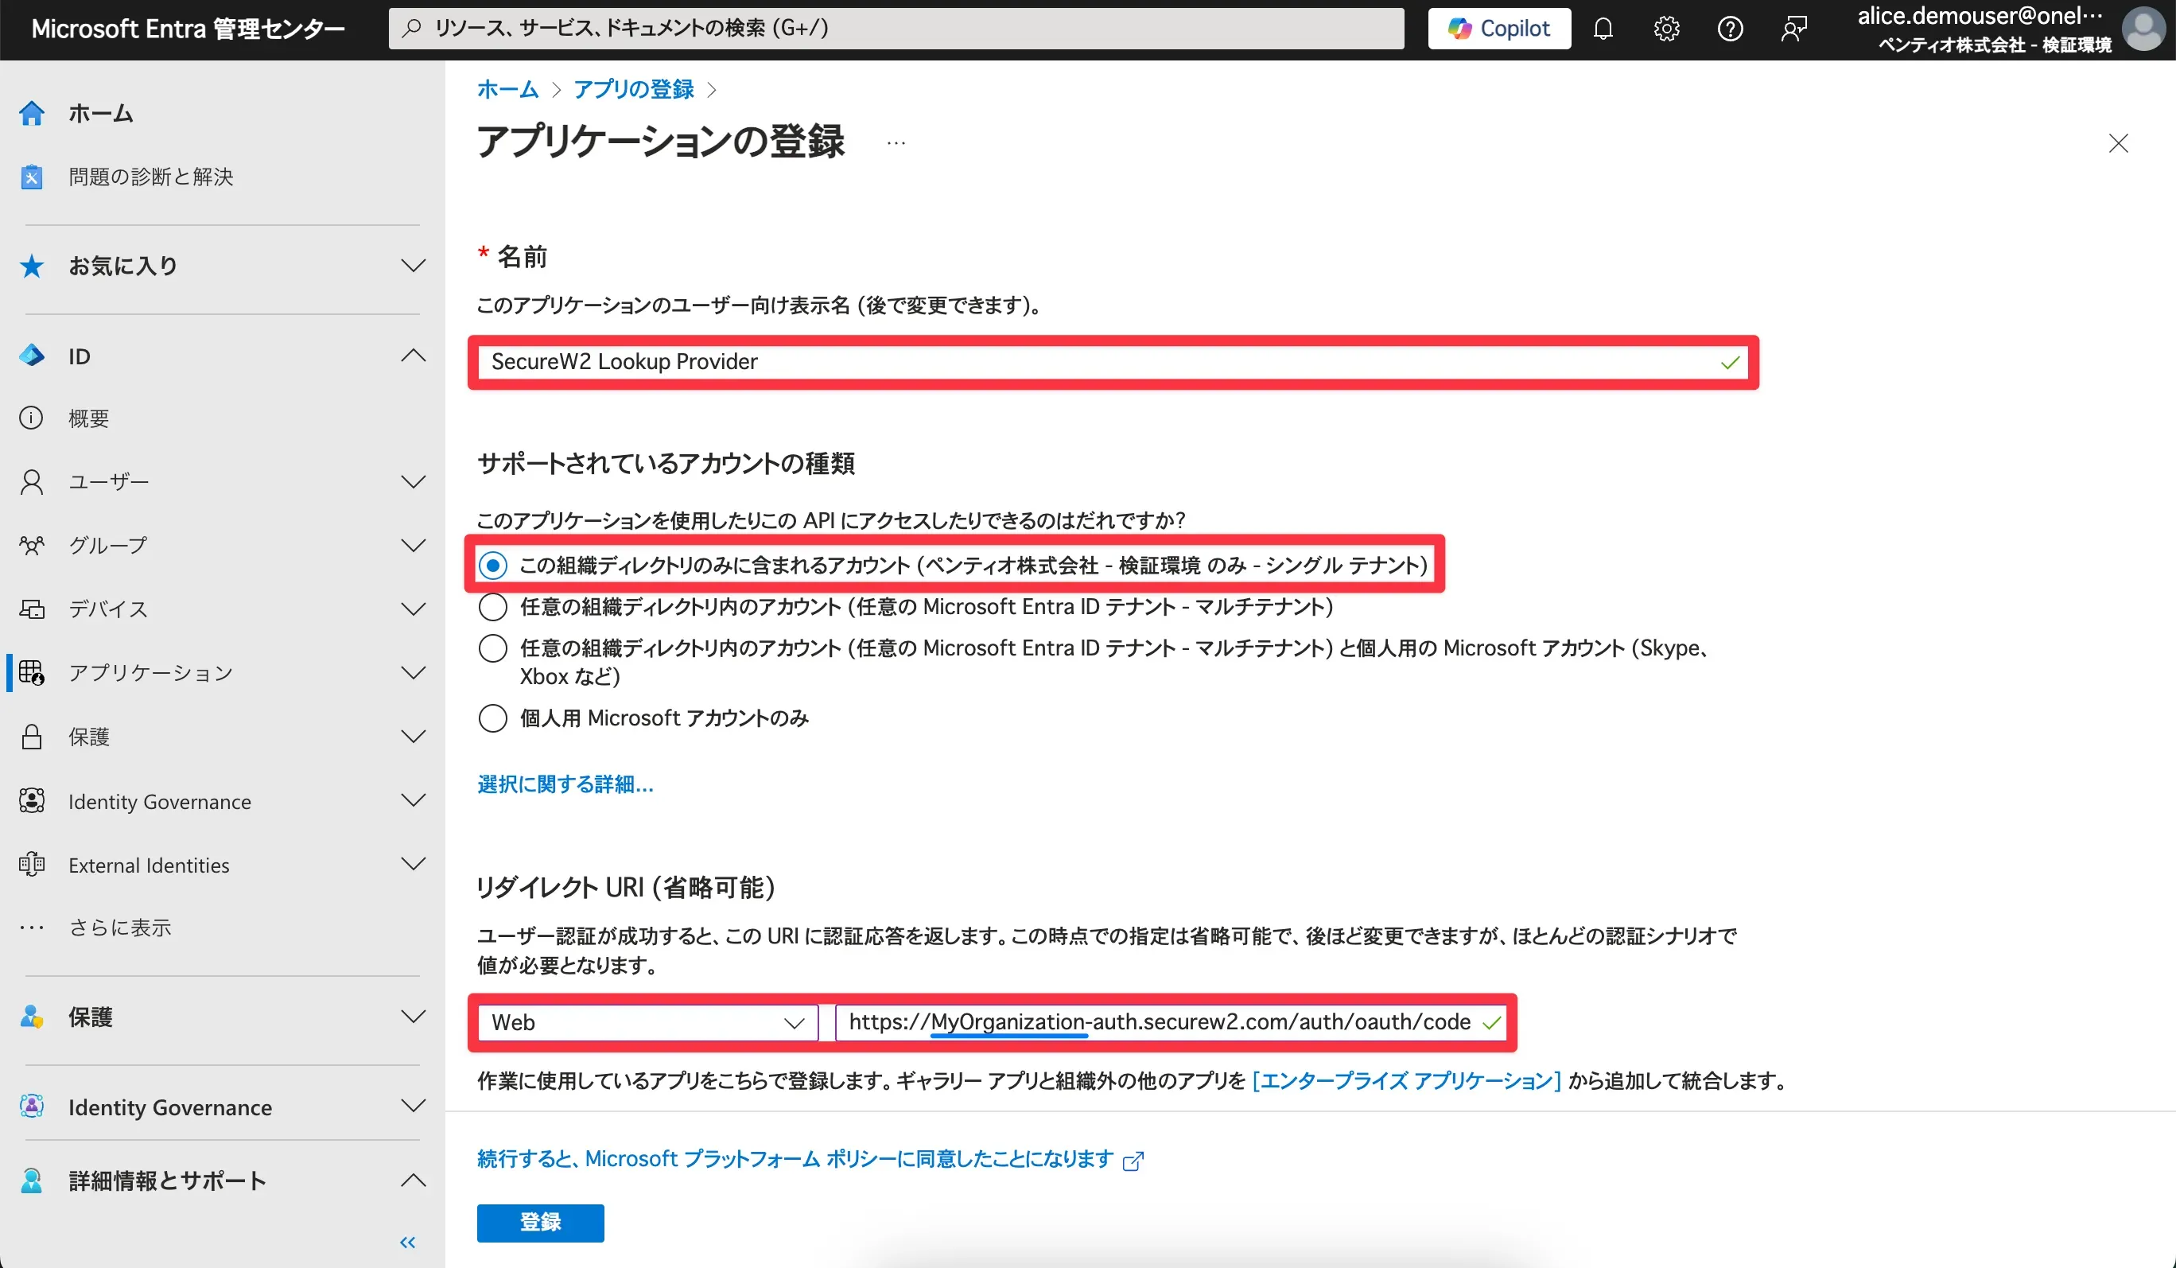
Task: Click the ホーム home icon in sidebar
Action: (x=32, y=113)
